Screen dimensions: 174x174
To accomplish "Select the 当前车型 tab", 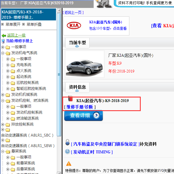I will (77, 43).
